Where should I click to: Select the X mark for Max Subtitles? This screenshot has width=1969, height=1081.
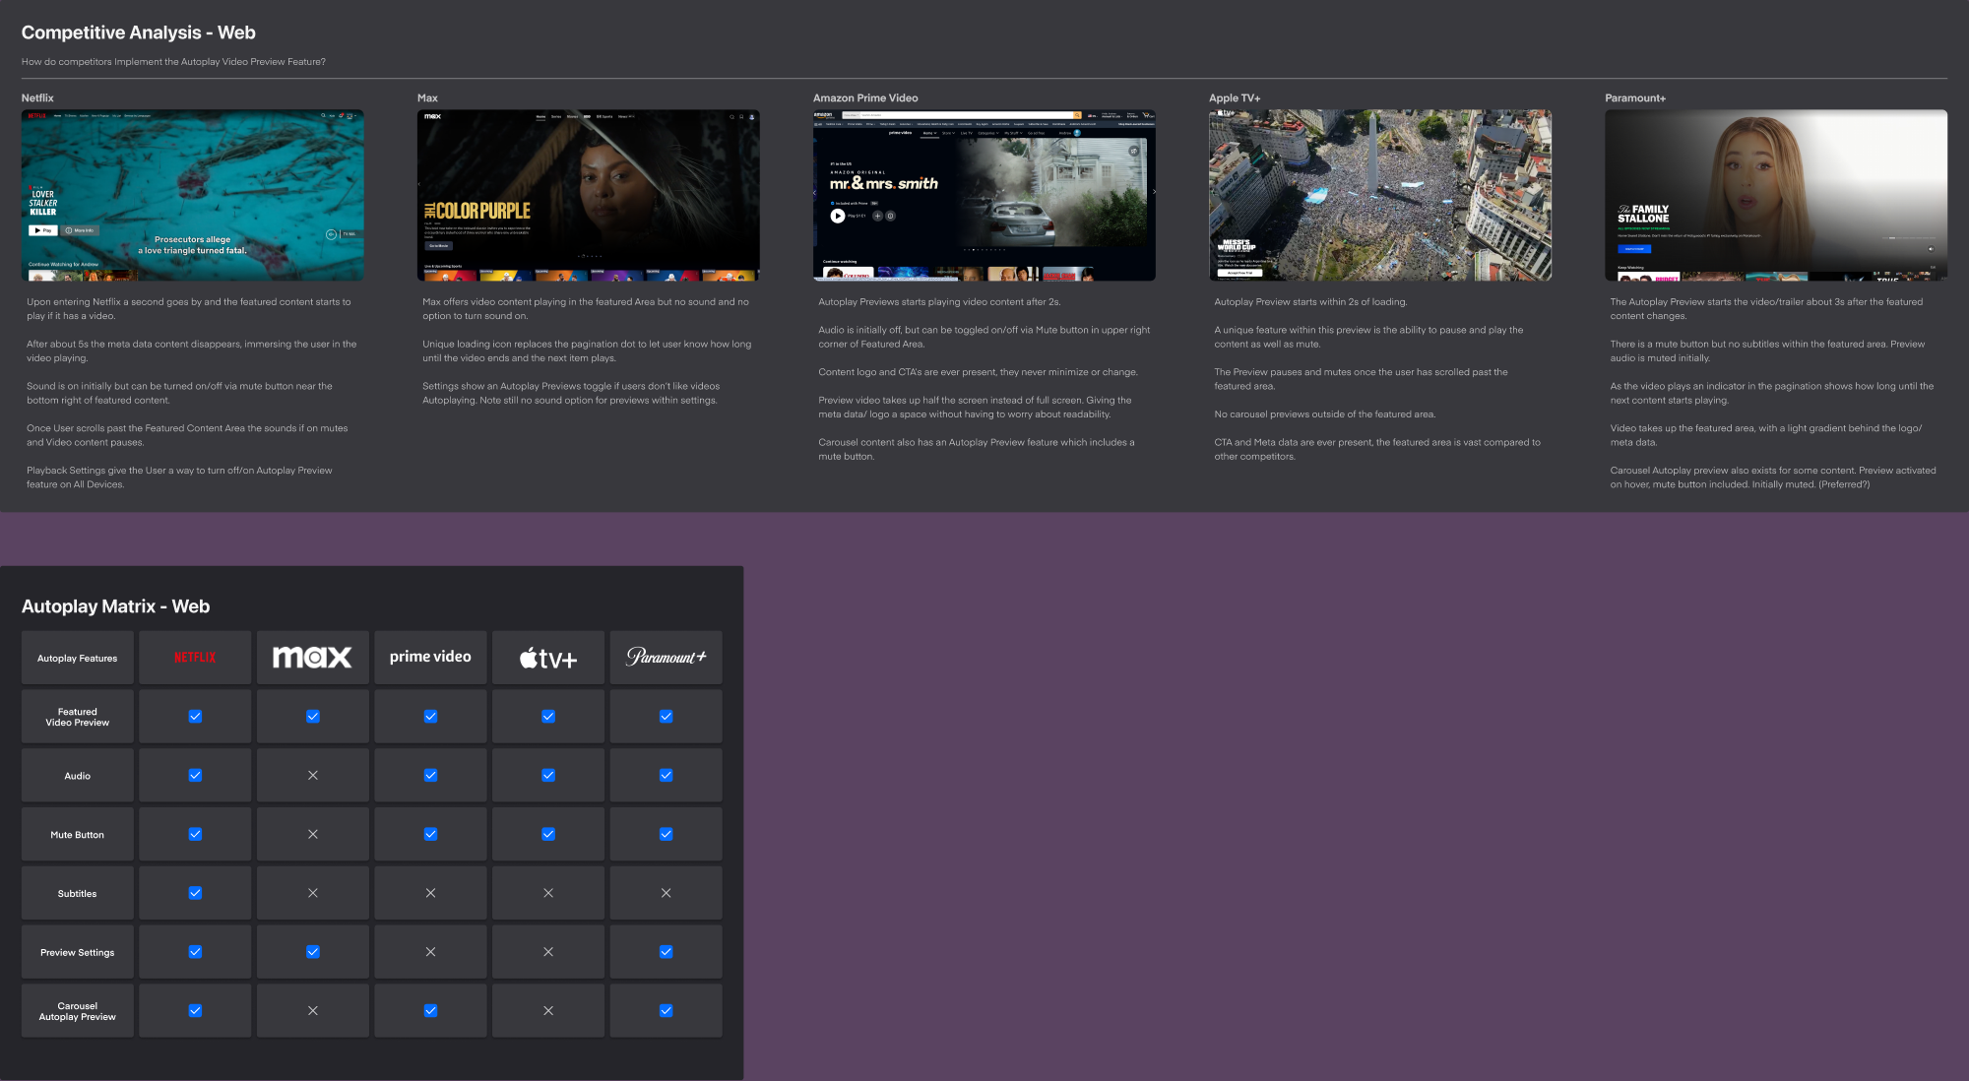pyautogui.click(x=313, y=893)
